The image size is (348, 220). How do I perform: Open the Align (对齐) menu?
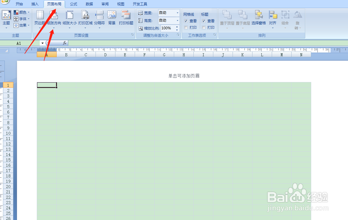point(273,19)
